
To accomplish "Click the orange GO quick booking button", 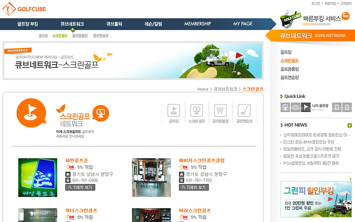I will (x=346, y=16).
